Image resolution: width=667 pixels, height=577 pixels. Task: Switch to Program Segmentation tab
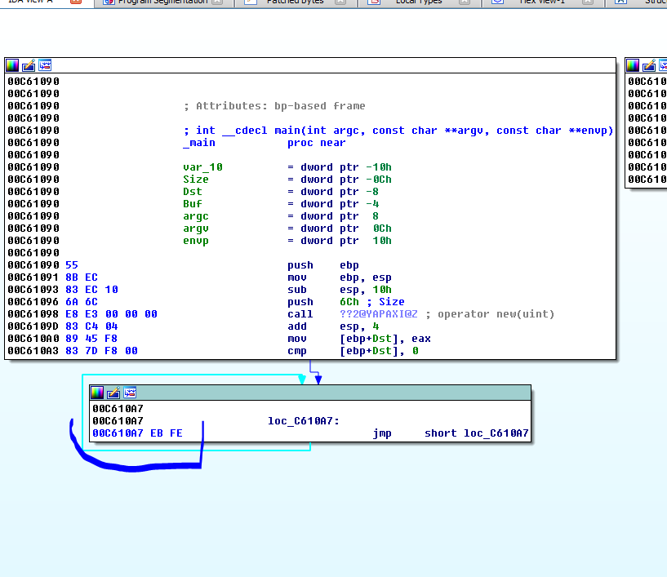pos(157,2)
